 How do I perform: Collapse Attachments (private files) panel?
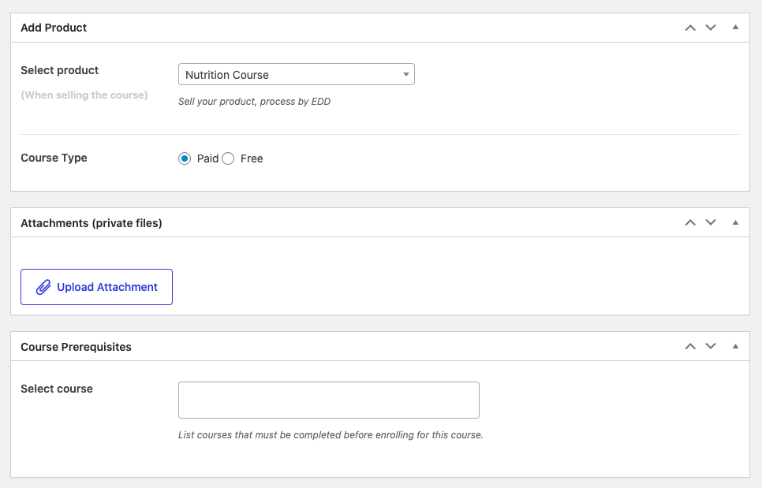735,222
